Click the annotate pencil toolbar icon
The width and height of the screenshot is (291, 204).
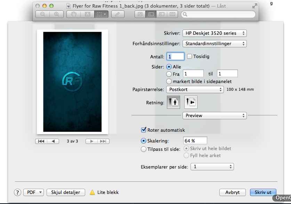tap(118, 14)
